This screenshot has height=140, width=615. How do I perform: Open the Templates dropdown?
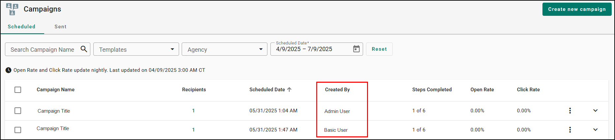[x=136, y=49]
